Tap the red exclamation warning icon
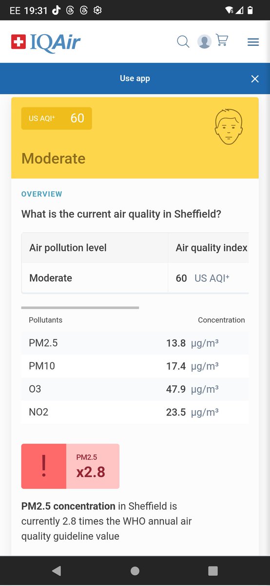270x586 pixels. (44, 466)
